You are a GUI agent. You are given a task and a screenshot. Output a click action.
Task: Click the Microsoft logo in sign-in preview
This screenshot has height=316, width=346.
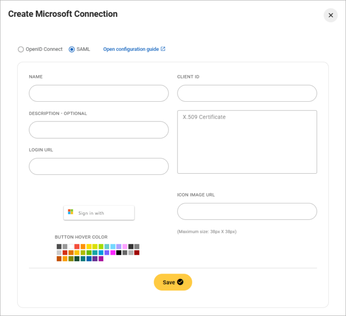point(71,212)
